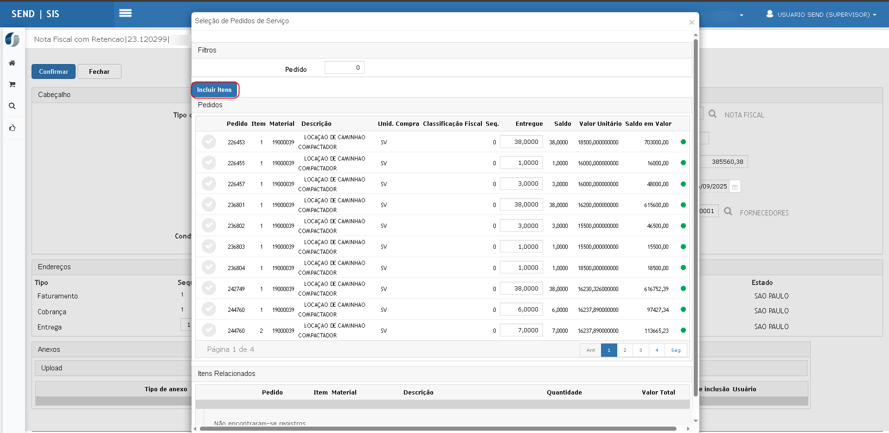
Task: Click the Seg next page button
Action: [676, 350]
